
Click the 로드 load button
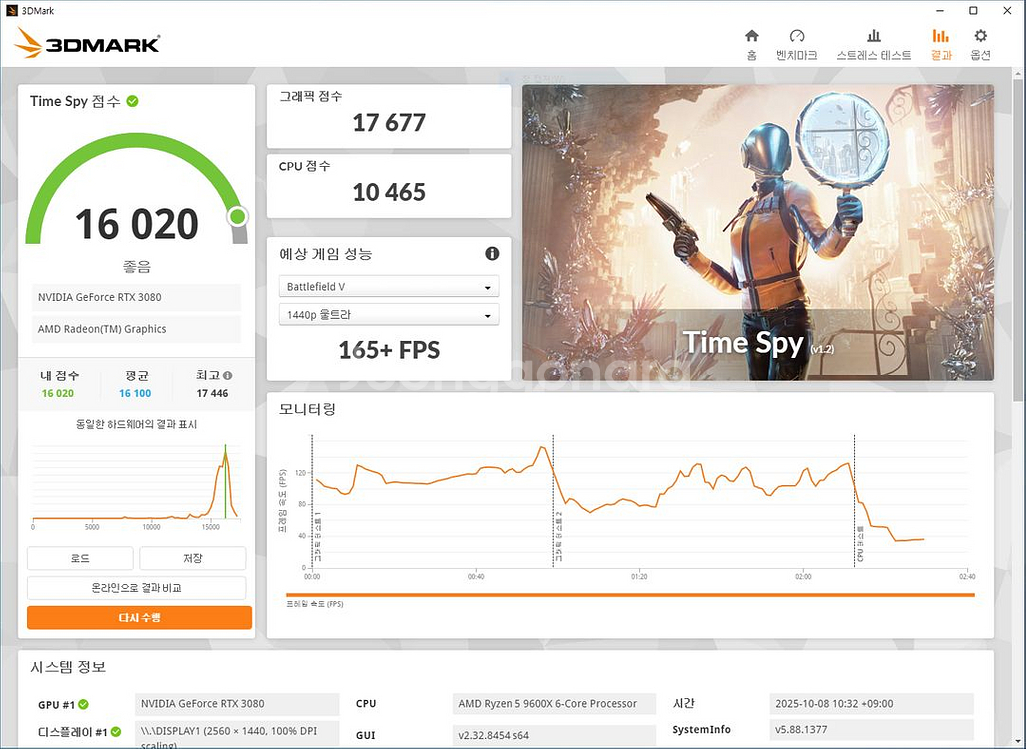[79, 558]
